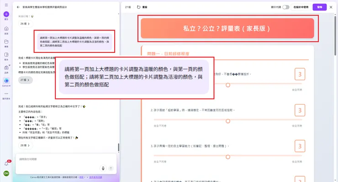This screenshot has width=338, height=182.
Task: Select the Canva AI sidebar icon
Action: (x=6, y=81)
